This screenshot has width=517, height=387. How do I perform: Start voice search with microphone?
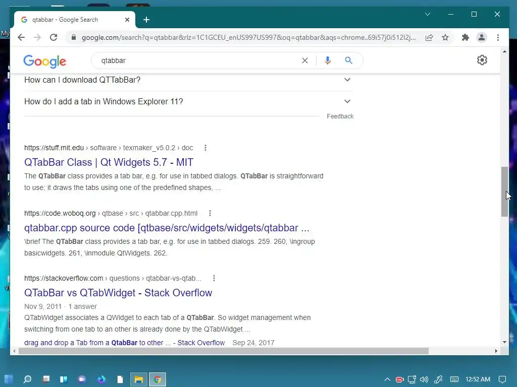click(327, 60)
